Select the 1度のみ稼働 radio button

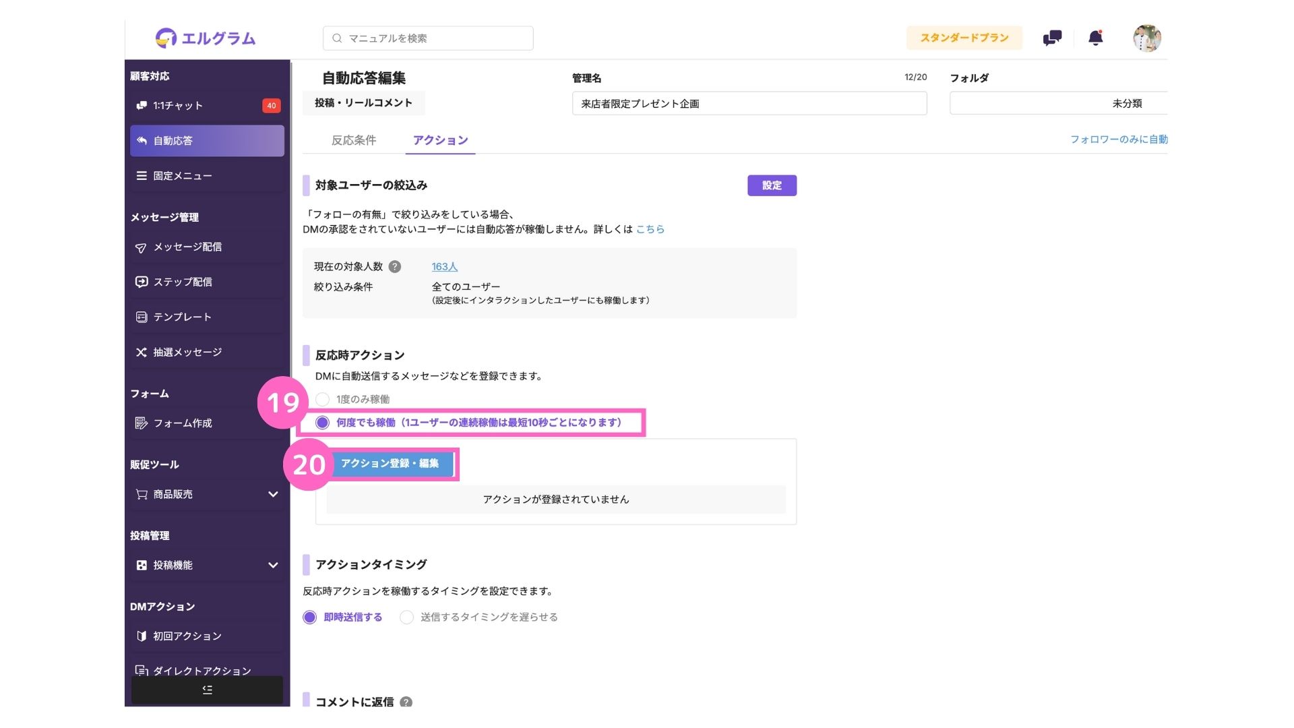(x=322, y=399)
